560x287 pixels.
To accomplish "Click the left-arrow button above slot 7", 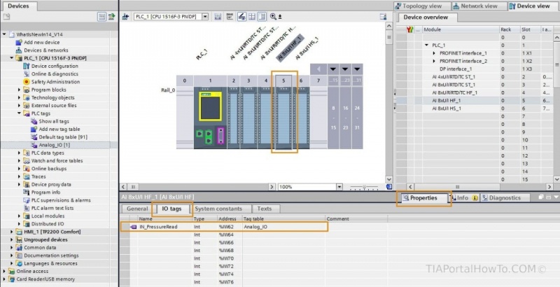I will point(318,69).
